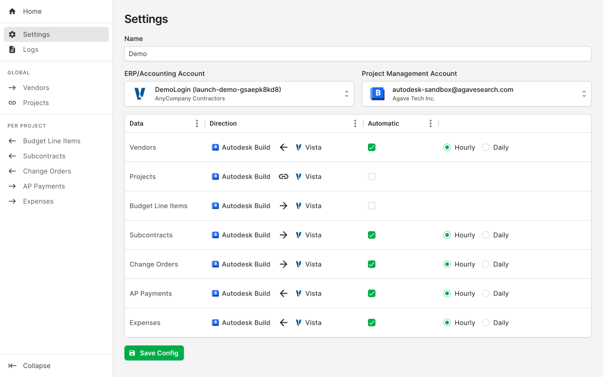Select Daily radio for AP Payments
The width and height of the screenshot is (603, 377).
pos(486,294)
